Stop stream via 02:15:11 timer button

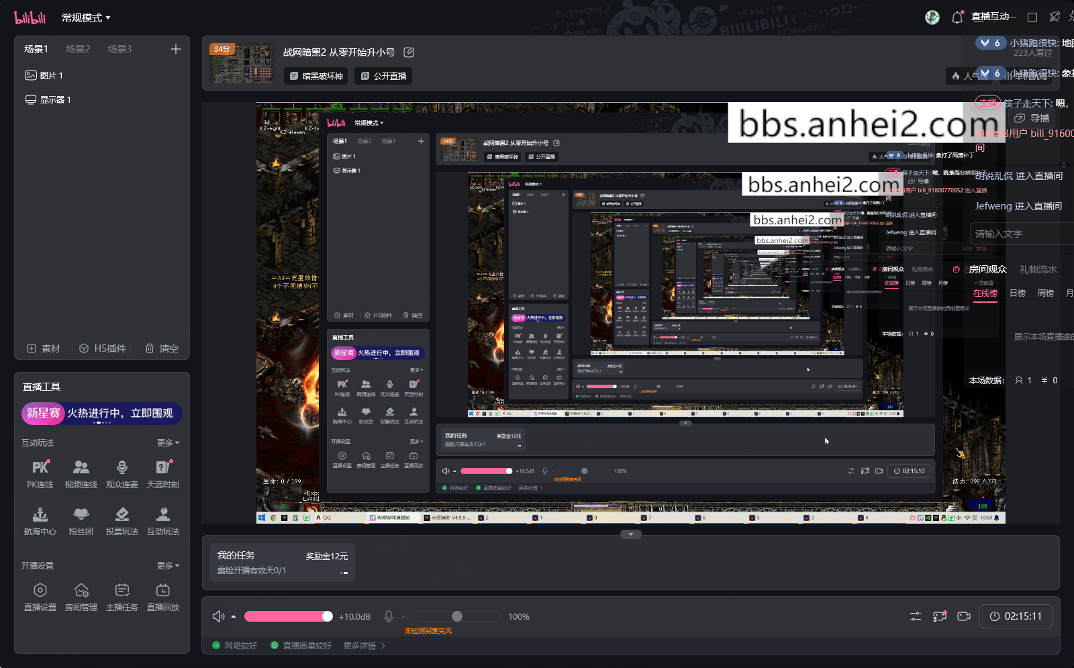coord(1016,616)
